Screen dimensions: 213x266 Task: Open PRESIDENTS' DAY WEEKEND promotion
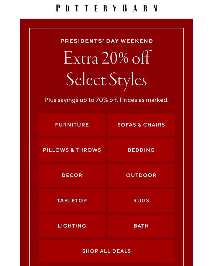[x=106, y=41]
